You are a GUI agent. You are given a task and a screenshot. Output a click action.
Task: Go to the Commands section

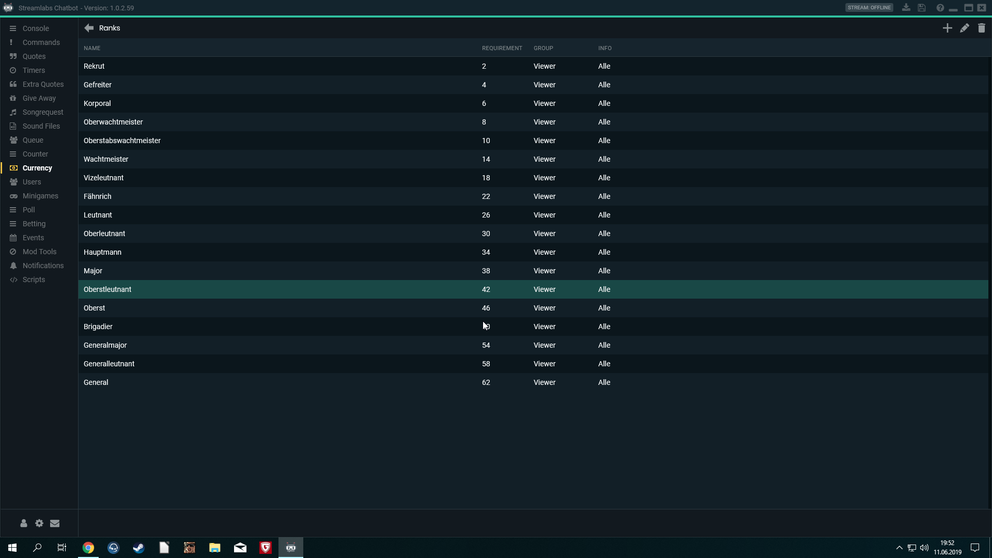[41, 42]
